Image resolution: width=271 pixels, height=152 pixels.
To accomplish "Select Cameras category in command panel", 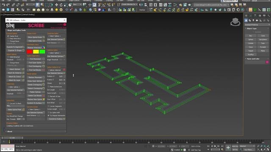I will [x=257, y=20].
